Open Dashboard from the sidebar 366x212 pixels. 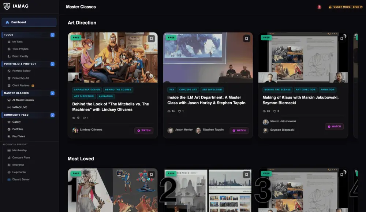tap(29, 22)
